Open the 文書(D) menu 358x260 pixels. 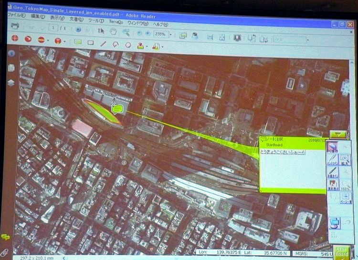[76, 19]
